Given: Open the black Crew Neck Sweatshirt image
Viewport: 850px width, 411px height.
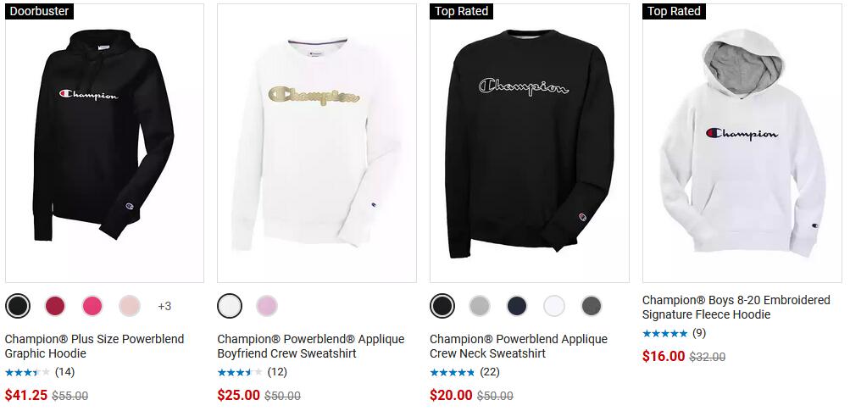Looking at the screenshot, I should click(530, 143).
